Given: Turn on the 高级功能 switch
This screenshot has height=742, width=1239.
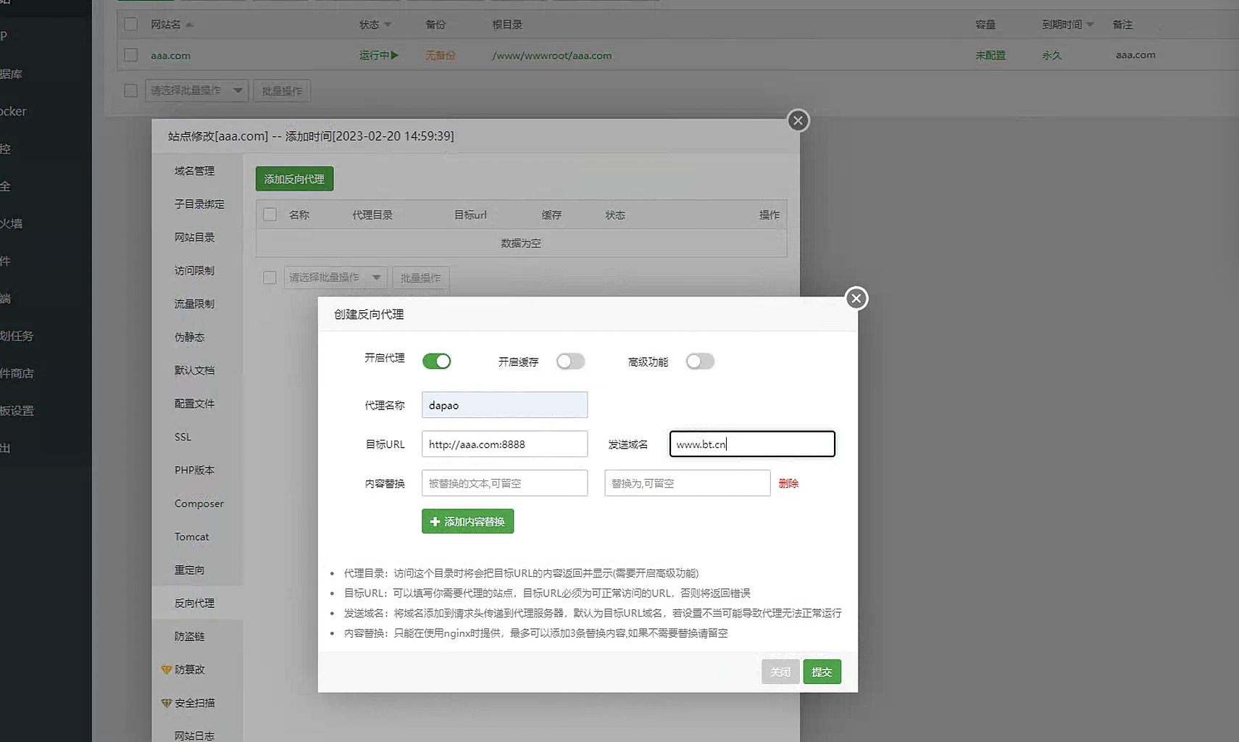Looking at the screenshot, I should pos(700,361).
